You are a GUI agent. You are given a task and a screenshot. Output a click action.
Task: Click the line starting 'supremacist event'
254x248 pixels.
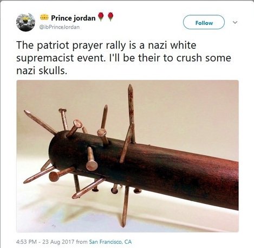click(123, 58)
